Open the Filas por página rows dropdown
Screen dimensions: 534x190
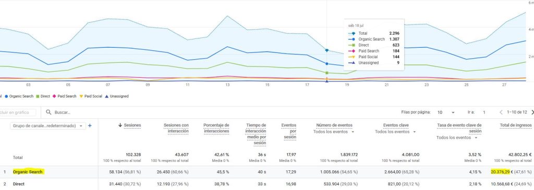click(446, 112)
